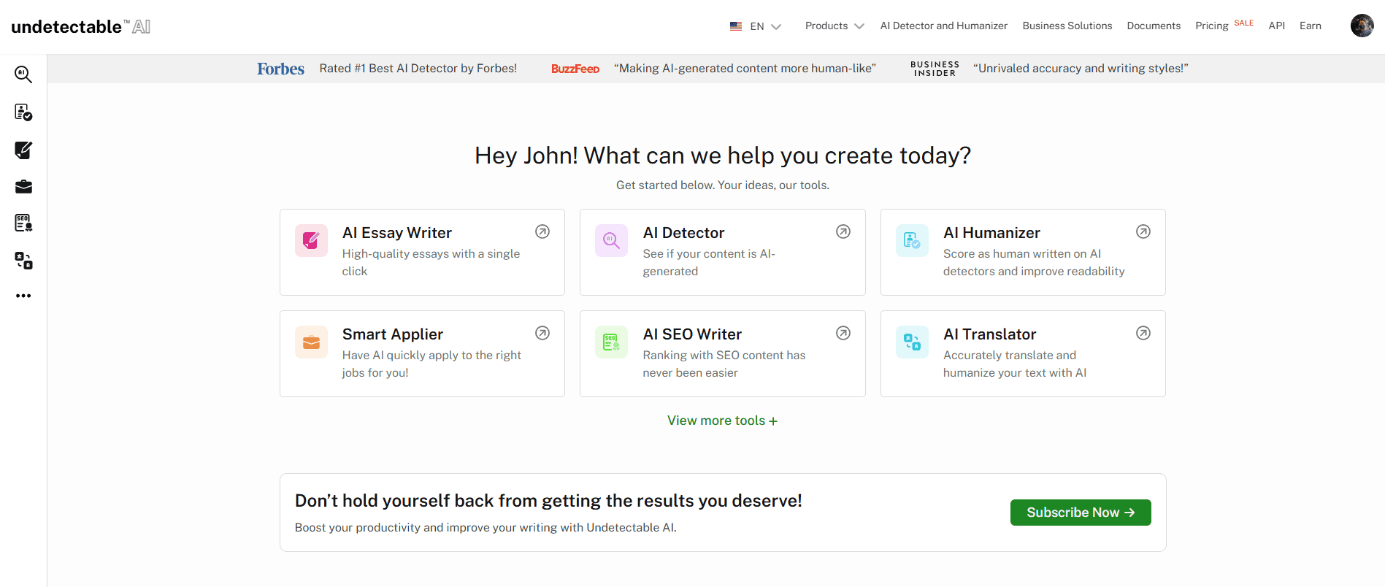Click "Making AI-generated content more human-like" quote

745,69
